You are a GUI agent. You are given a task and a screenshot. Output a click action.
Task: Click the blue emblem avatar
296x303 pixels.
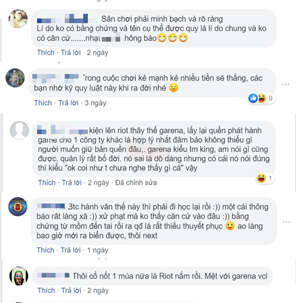pyautogui.click(x=18, y=207)
